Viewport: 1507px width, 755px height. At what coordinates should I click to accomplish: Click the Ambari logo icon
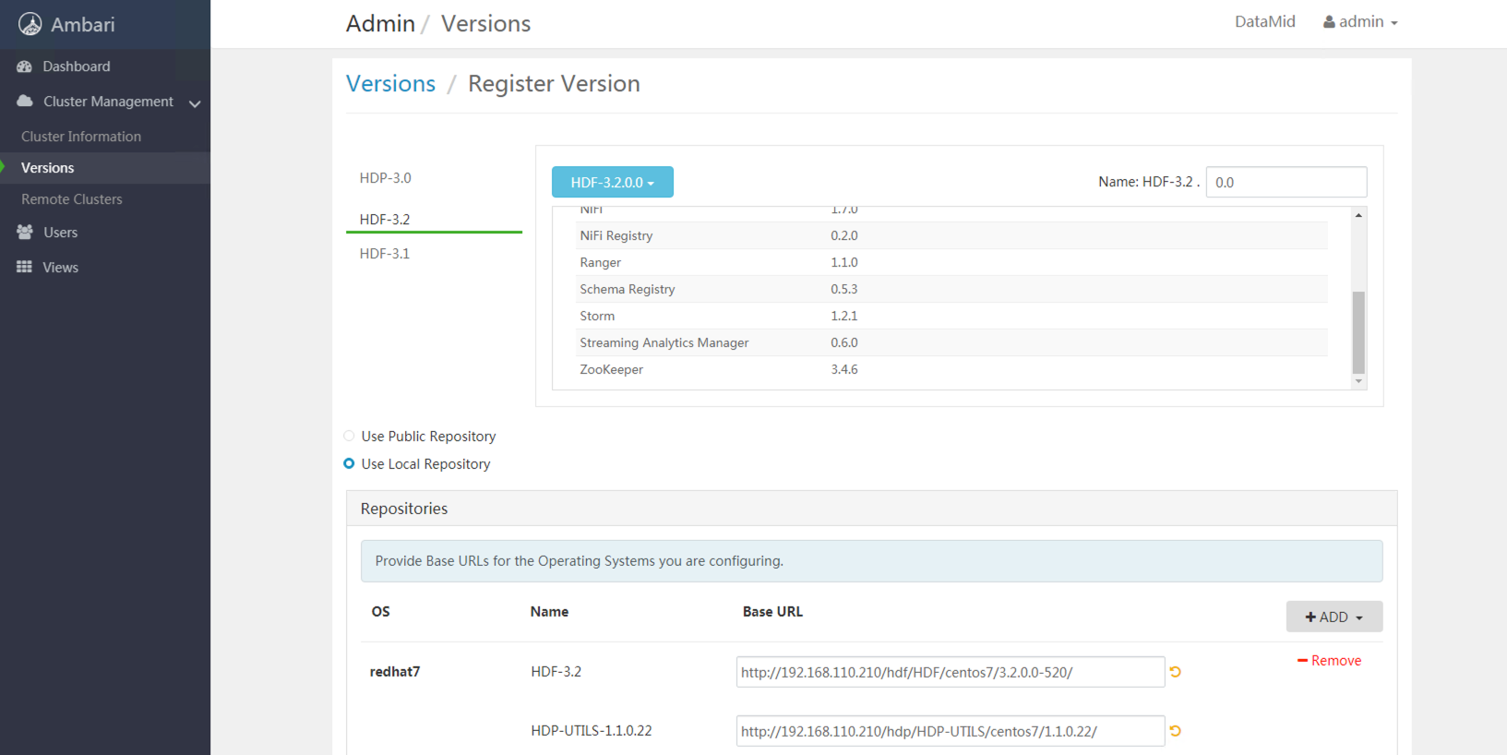click(30, 24)
